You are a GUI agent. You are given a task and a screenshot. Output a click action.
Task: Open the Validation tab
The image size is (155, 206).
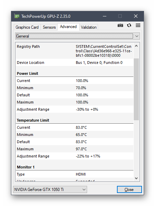[89, 27]
